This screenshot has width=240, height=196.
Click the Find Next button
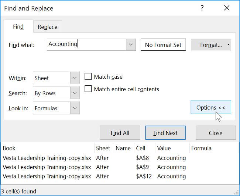(x=165, y=133)
